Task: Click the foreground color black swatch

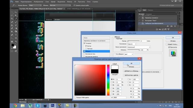Action: [x=12, y=45]
